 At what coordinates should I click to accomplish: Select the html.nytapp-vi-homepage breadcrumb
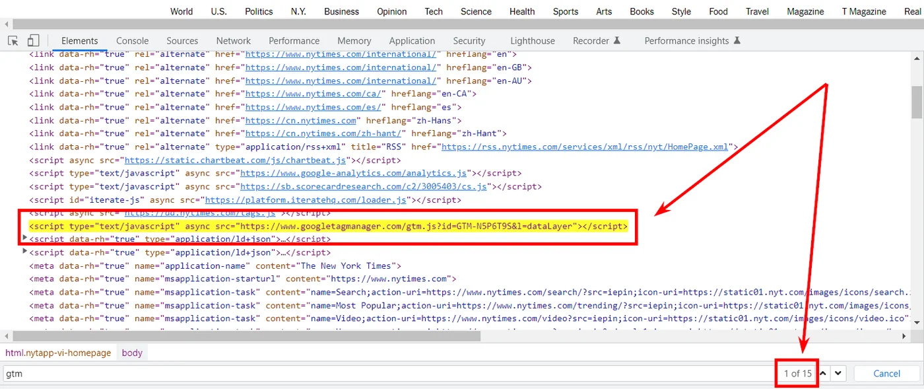tap(58, 353)
